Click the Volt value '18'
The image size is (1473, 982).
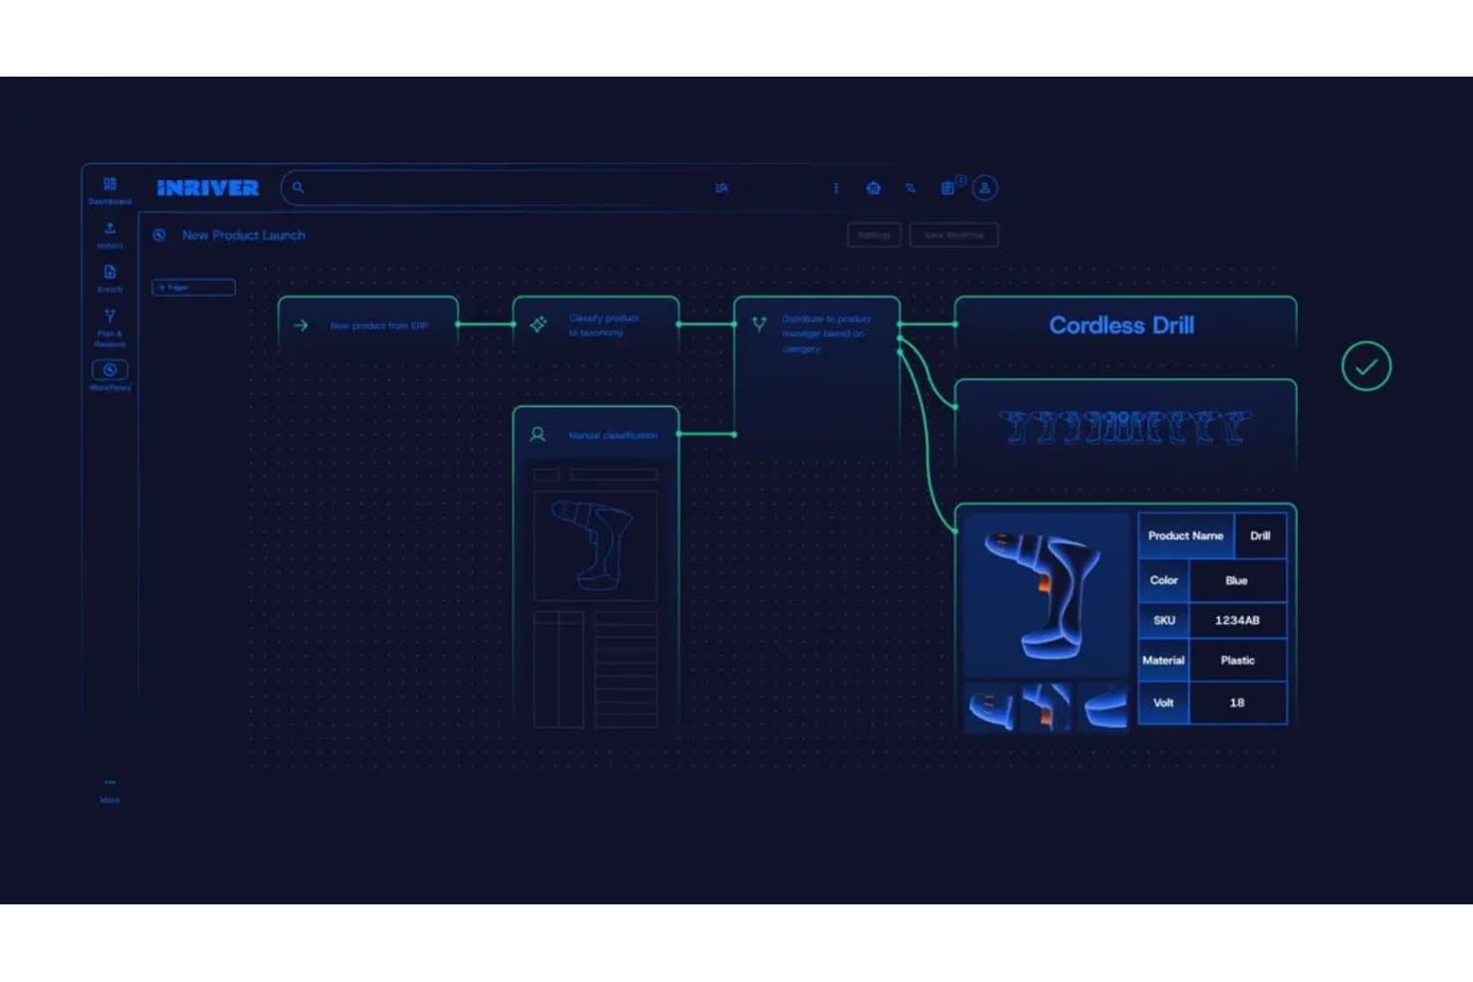(x=1237, y=702)
